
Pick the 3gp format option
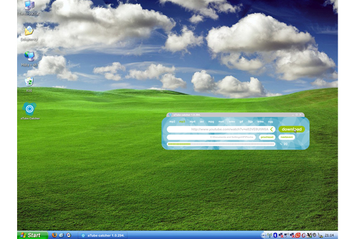pyautogui.click(x=250, y=122)
